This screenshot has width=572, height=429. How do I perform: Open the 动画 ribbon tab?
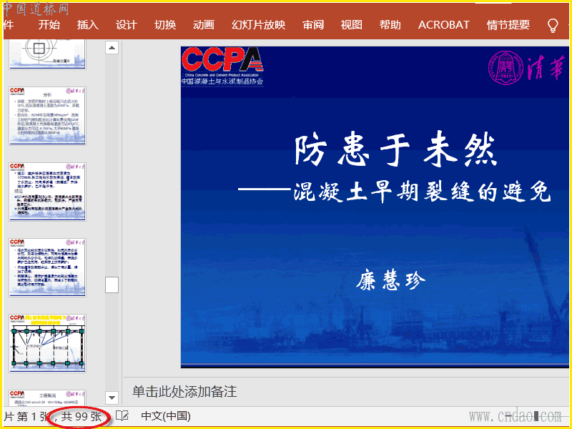click(x=204, y=25)
